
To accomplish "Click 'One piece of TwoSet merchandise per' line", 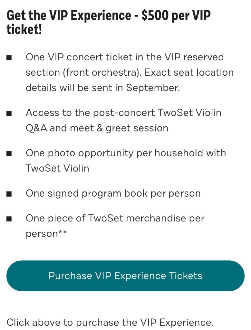I will point(115,218).
